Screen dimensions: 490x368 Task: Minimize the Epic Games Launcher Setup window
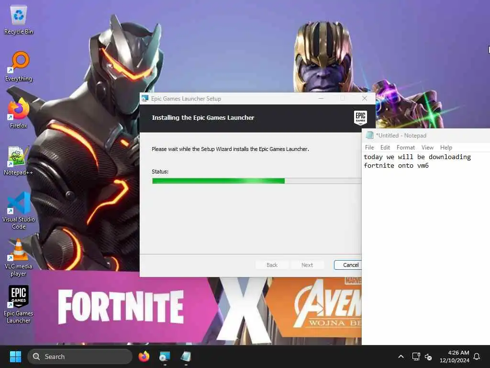tap(321, 98)
